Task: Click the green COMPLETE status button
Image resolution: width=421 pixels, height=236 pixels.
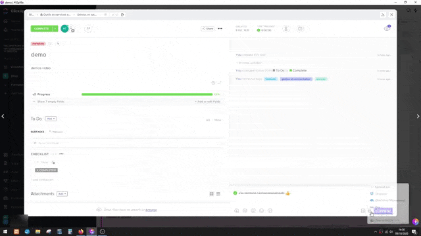Action: pyautogui.click(x=41, y=29)
